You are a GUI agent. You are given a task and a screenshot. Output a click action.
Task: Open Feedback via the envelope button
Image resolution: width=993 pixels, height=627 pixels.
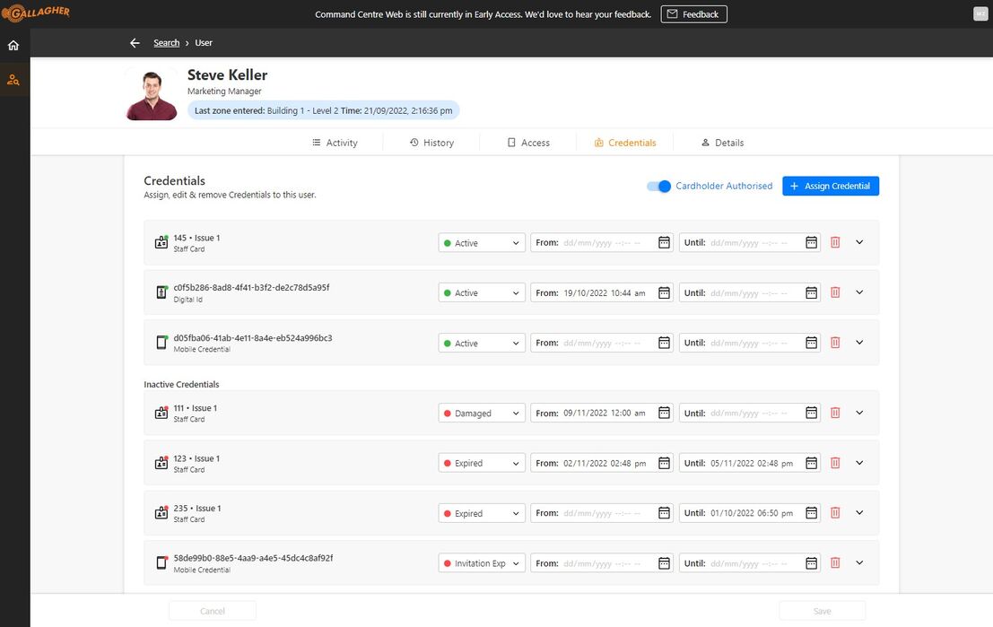693,13
